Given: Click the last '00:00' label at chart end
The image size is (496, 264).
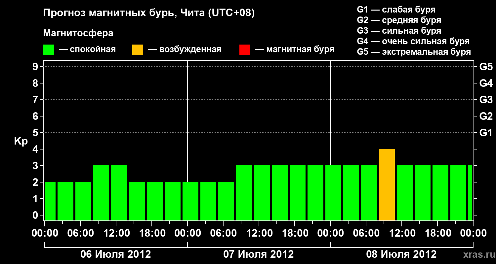Looking at the screenshot, I should [x=474, y=233].
